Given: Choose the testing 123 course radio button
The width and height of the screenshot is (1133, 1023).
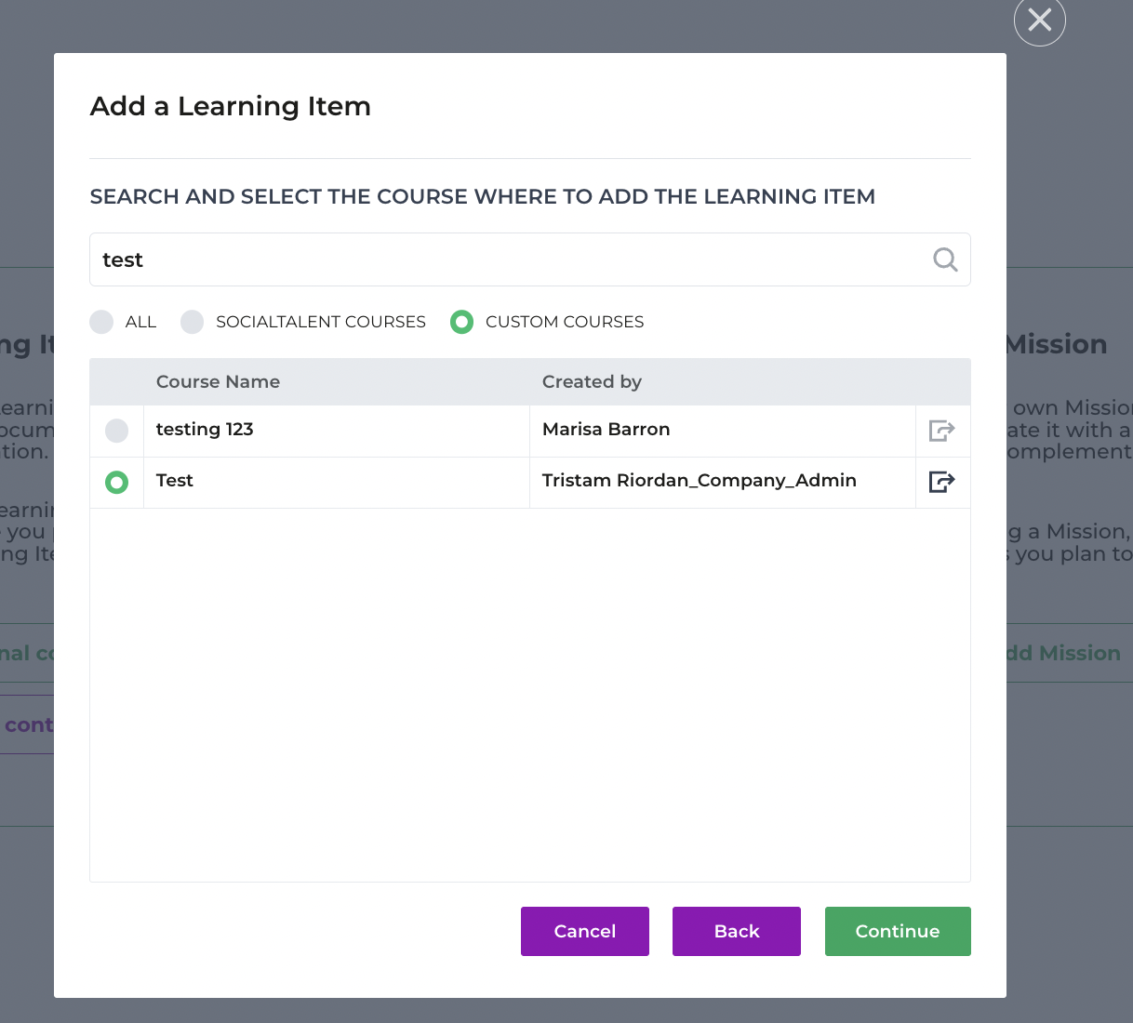Looking at the screenshot, I should (116, 431).
